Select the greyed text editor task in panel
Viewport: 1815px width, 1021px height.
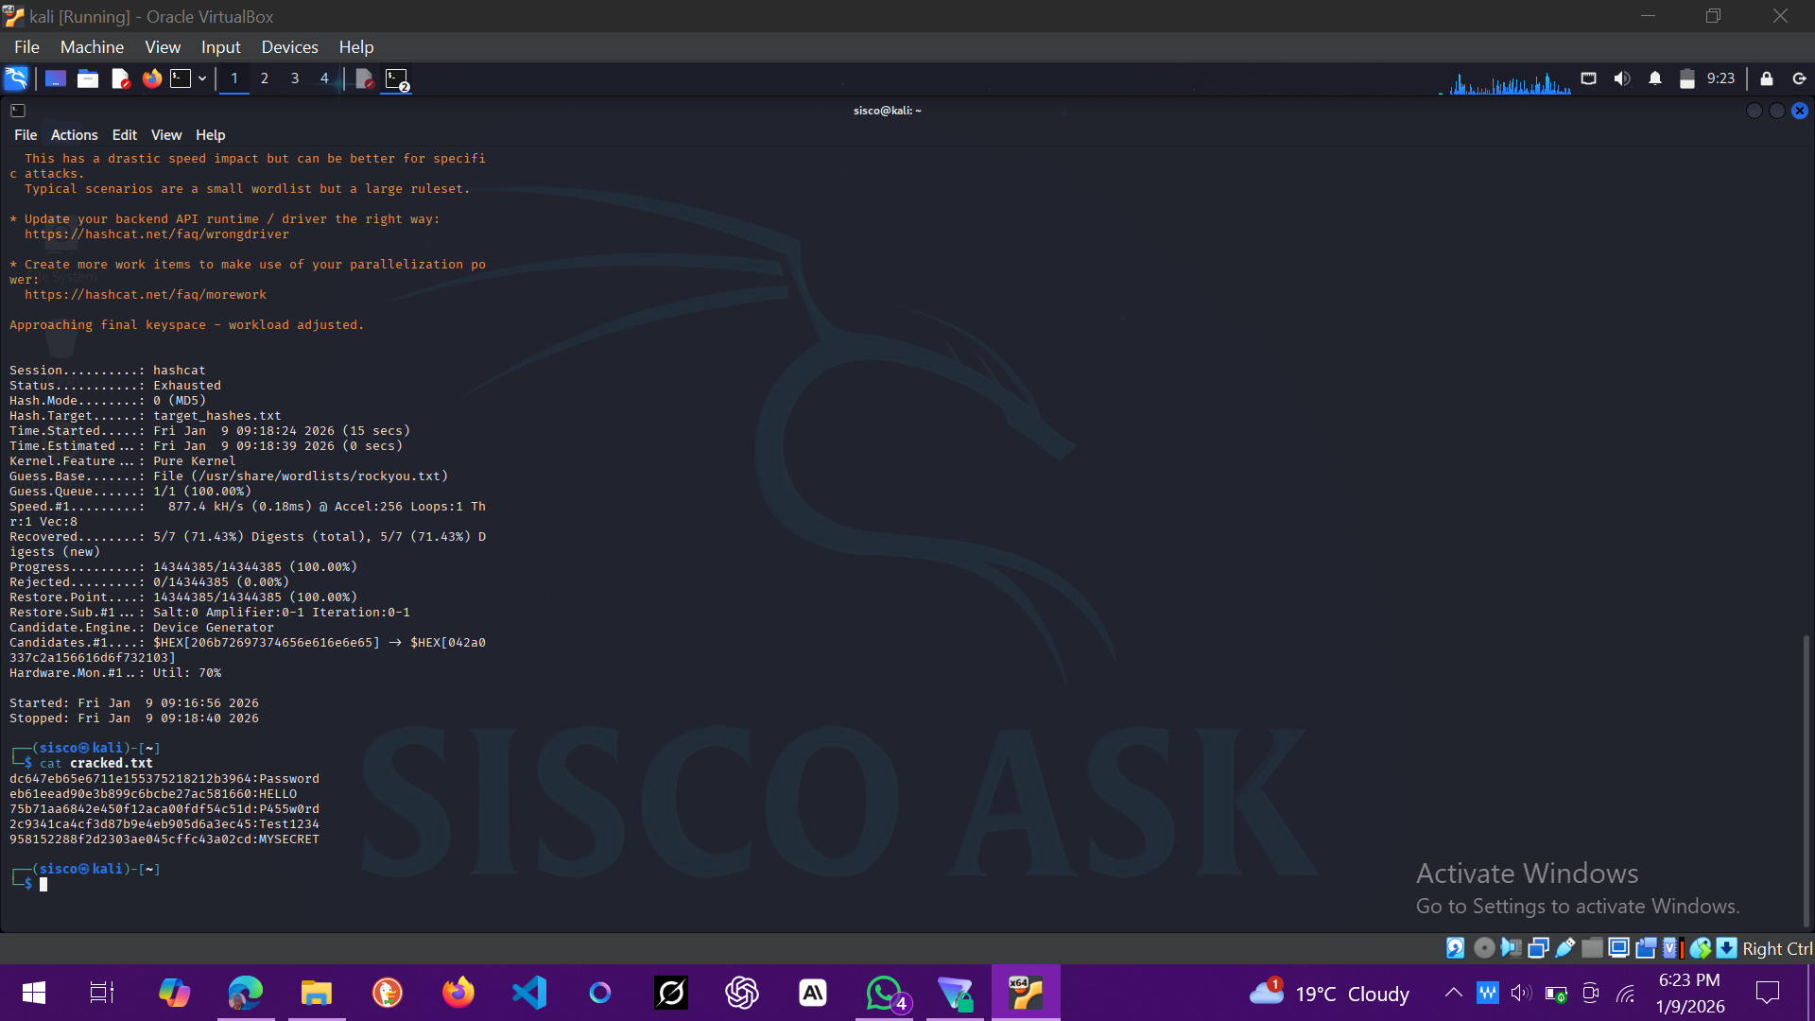click(365, 78)
